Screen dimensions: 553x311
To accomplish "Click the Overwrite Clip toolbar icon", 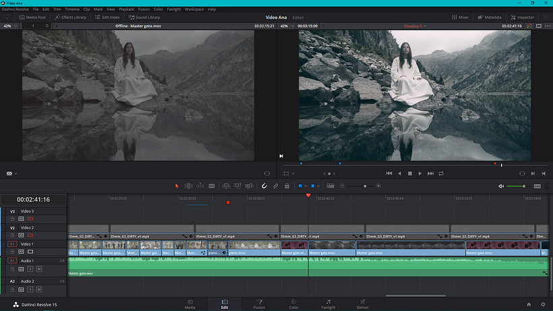I will click(237, 186).
